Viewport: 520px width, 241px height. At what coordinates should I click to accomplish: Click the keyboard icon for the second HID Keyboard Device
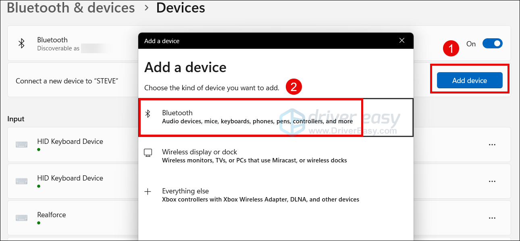(x=21, y=181)
